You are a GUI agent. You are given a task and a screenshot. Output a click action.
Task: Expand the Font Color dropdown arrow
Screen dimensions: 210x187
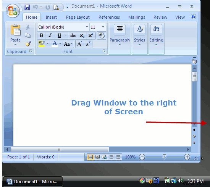tap(60, 44)
